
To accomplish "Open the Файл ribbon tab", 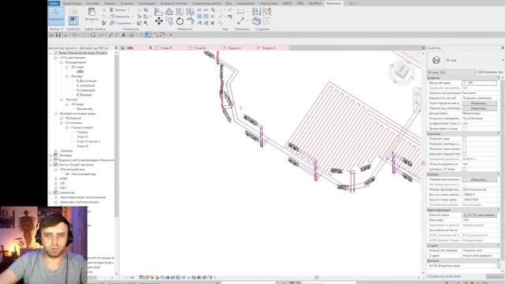I will [54, 3].
